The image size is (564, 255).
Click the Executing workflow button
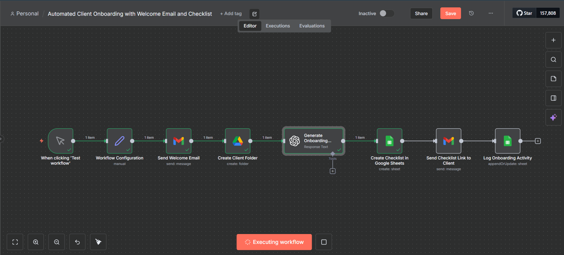pos(274,242)
